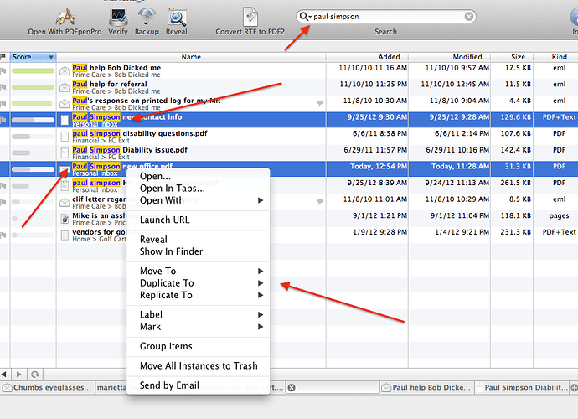The height and width of the screenshot is (419, 578).
Task: Click email icon of Paul's response on printed log
Action: 65,104
